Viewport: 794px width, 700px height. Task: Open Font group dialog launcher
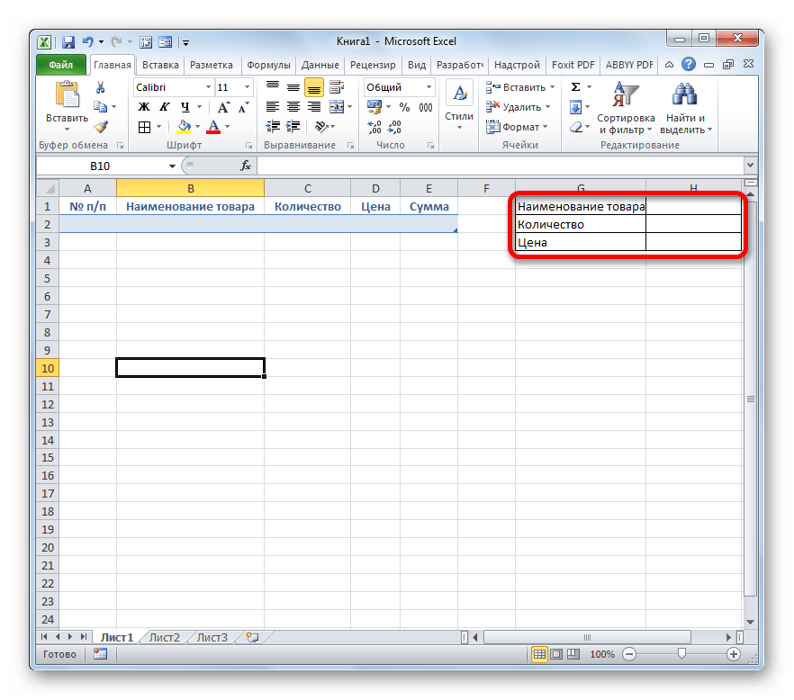tap(248, 145)
